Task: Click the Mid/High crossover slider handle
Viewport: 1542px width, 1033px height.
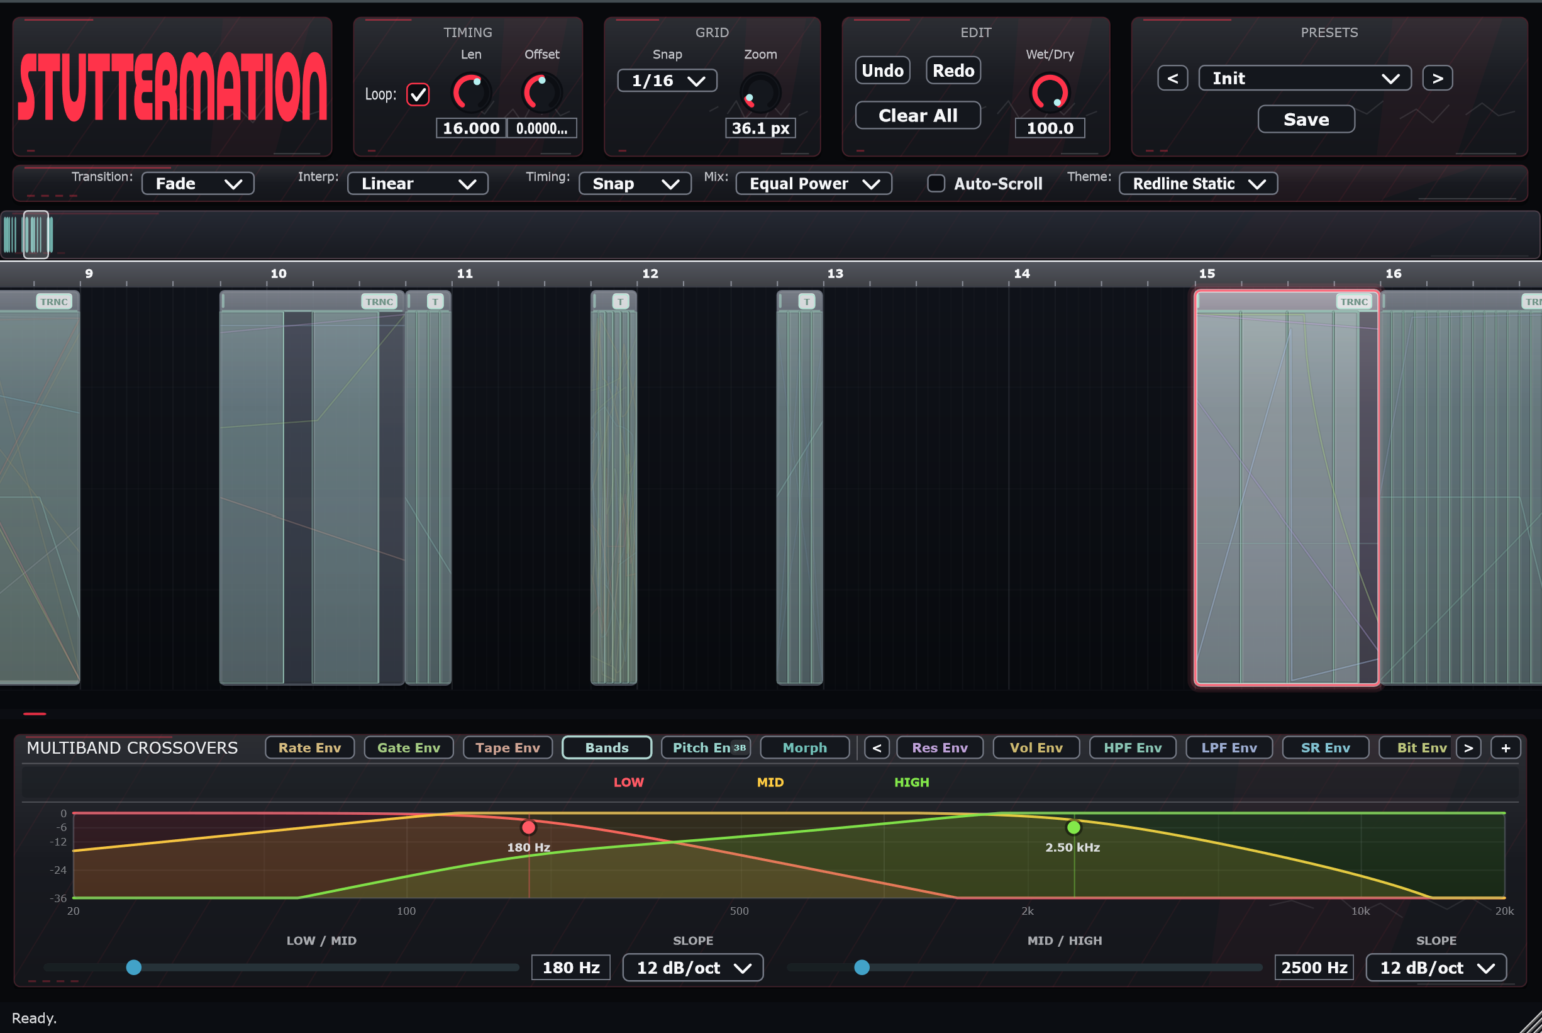Action: [x=862, y=967]
